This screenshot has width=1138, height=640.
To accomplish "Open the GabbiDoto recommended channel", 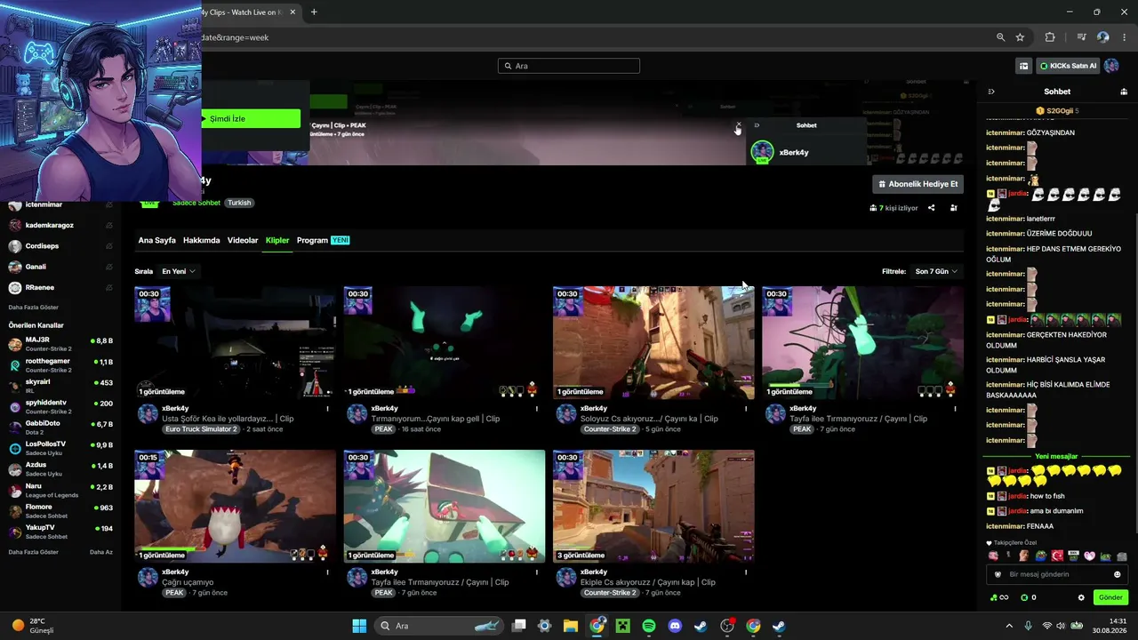I will 60,428.
